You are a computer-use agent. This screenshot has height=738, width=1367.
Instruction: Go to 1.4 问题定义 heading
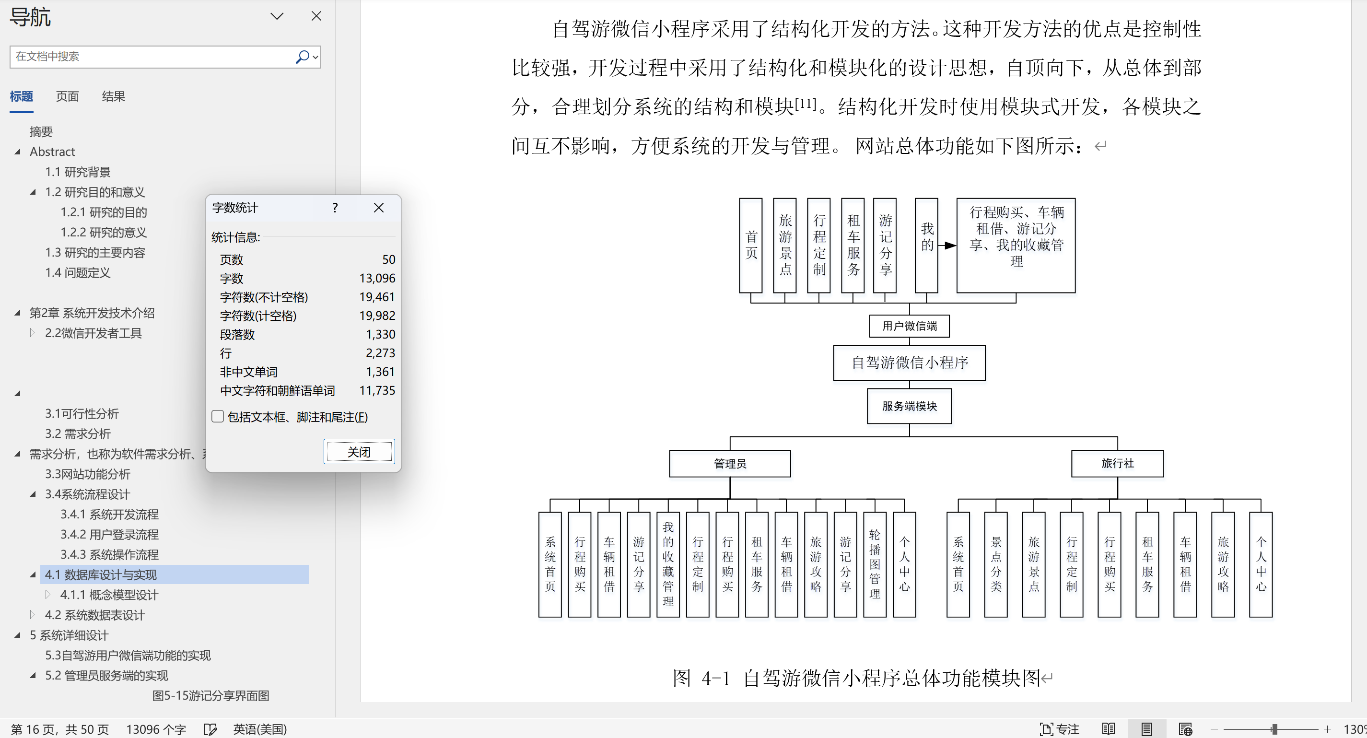click(x=78, y=273)
